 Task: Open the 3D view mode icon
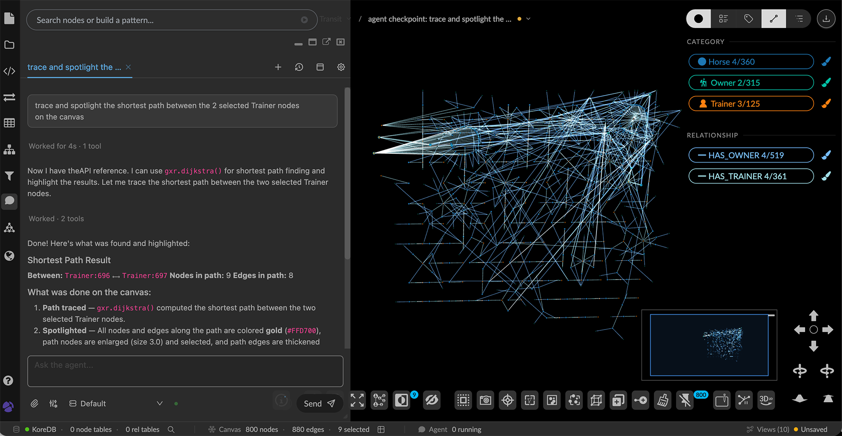(766, 400)
